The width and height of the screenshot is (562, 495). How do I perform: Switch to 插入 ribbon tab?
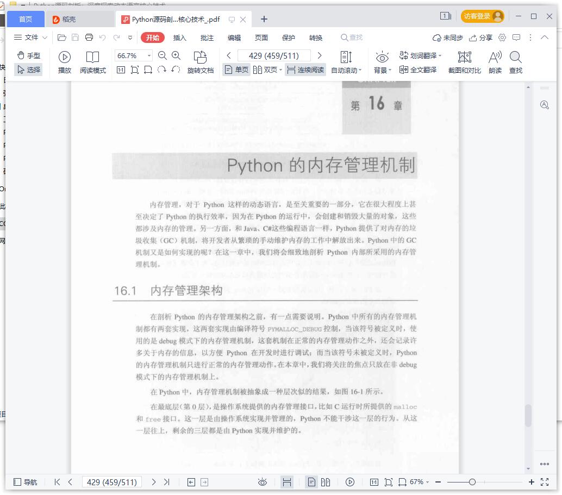pos(179,37)
